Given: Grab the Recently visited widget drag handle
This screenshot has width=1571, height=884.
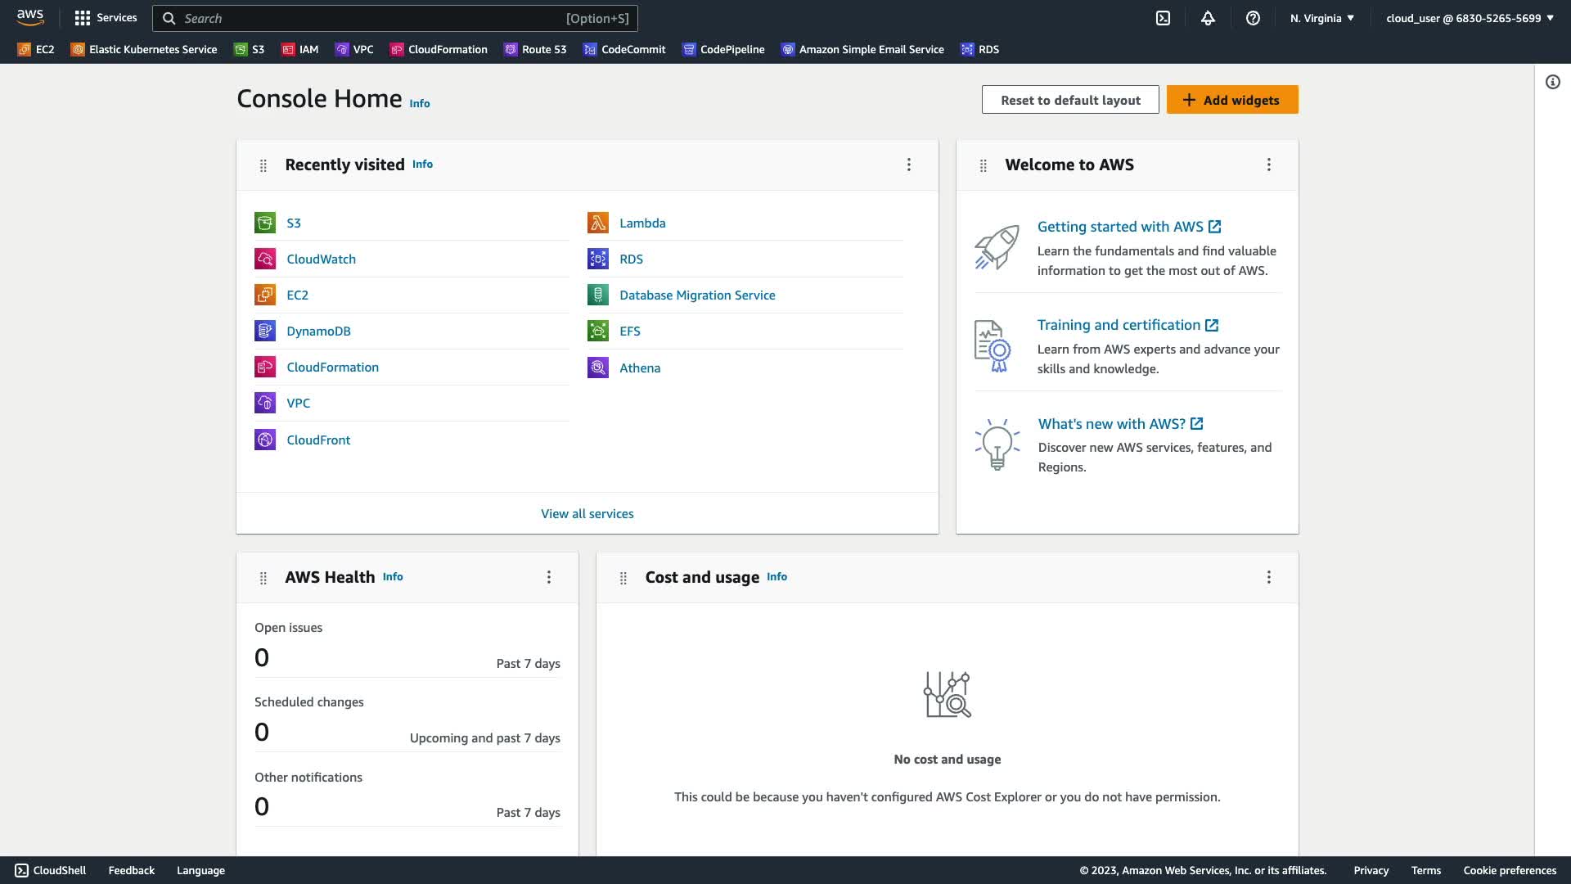Looking at the screenshot, I should tap(263, 165).
